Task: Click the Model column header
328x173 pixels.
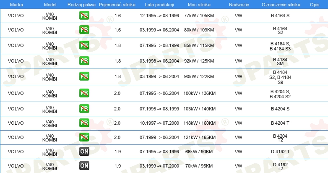Action: pyautogui.click(x=50, y=5)
